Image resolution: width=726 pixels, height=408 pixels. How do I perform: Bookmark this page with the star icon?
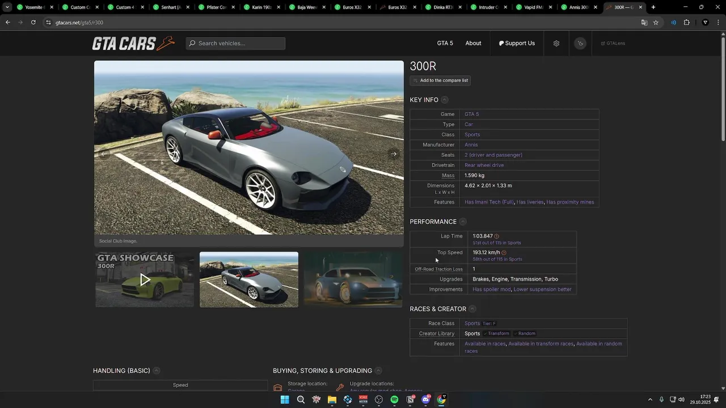click(x=656, y=22)
